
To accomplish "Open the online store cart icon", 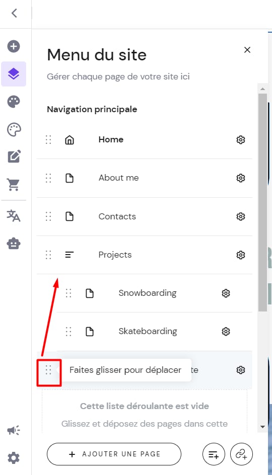I will click(14, 185).
